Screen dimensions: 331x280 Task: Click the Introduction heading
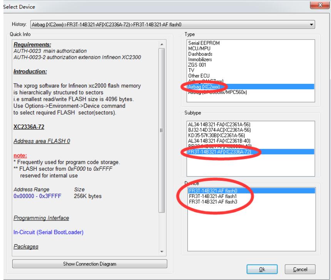(x=30, y=72)
